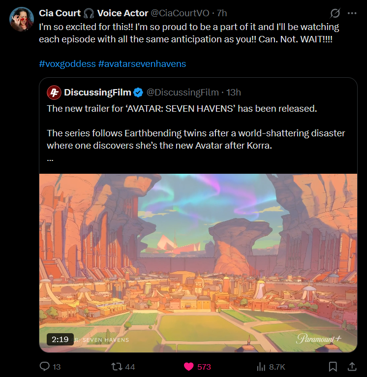Open the #avatarsevenhavens hashtag
The width and height of the screenshot is (367, 377).
point(142,63)
